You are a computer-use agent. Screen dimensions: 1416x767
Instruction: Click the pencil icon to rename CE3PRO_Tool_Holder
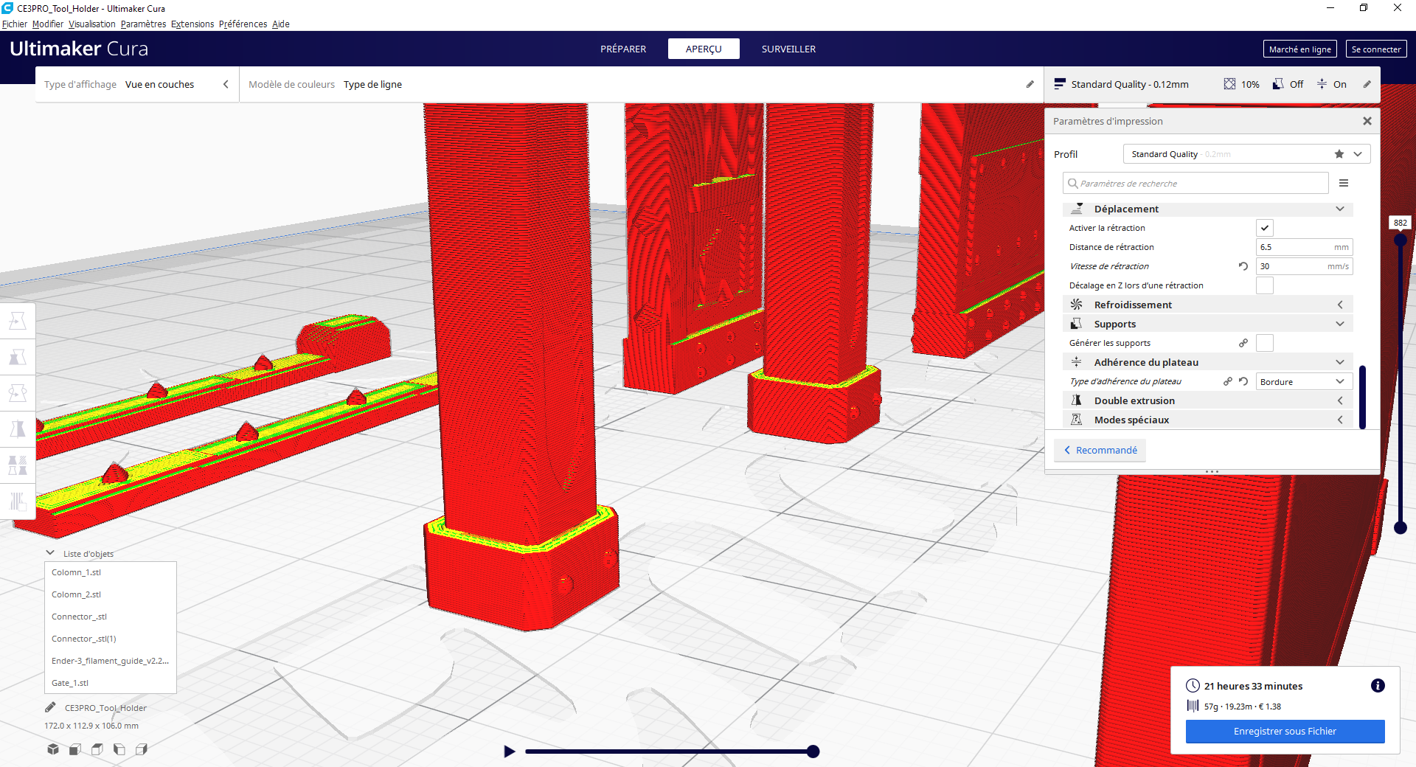pos(50,708)
